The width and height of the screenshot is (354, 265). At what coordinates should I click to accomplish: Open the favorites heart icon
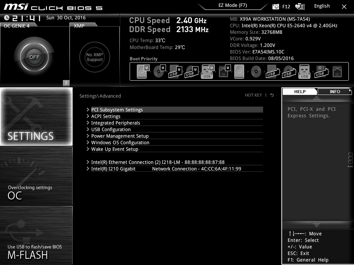click(x=300, y=7)
